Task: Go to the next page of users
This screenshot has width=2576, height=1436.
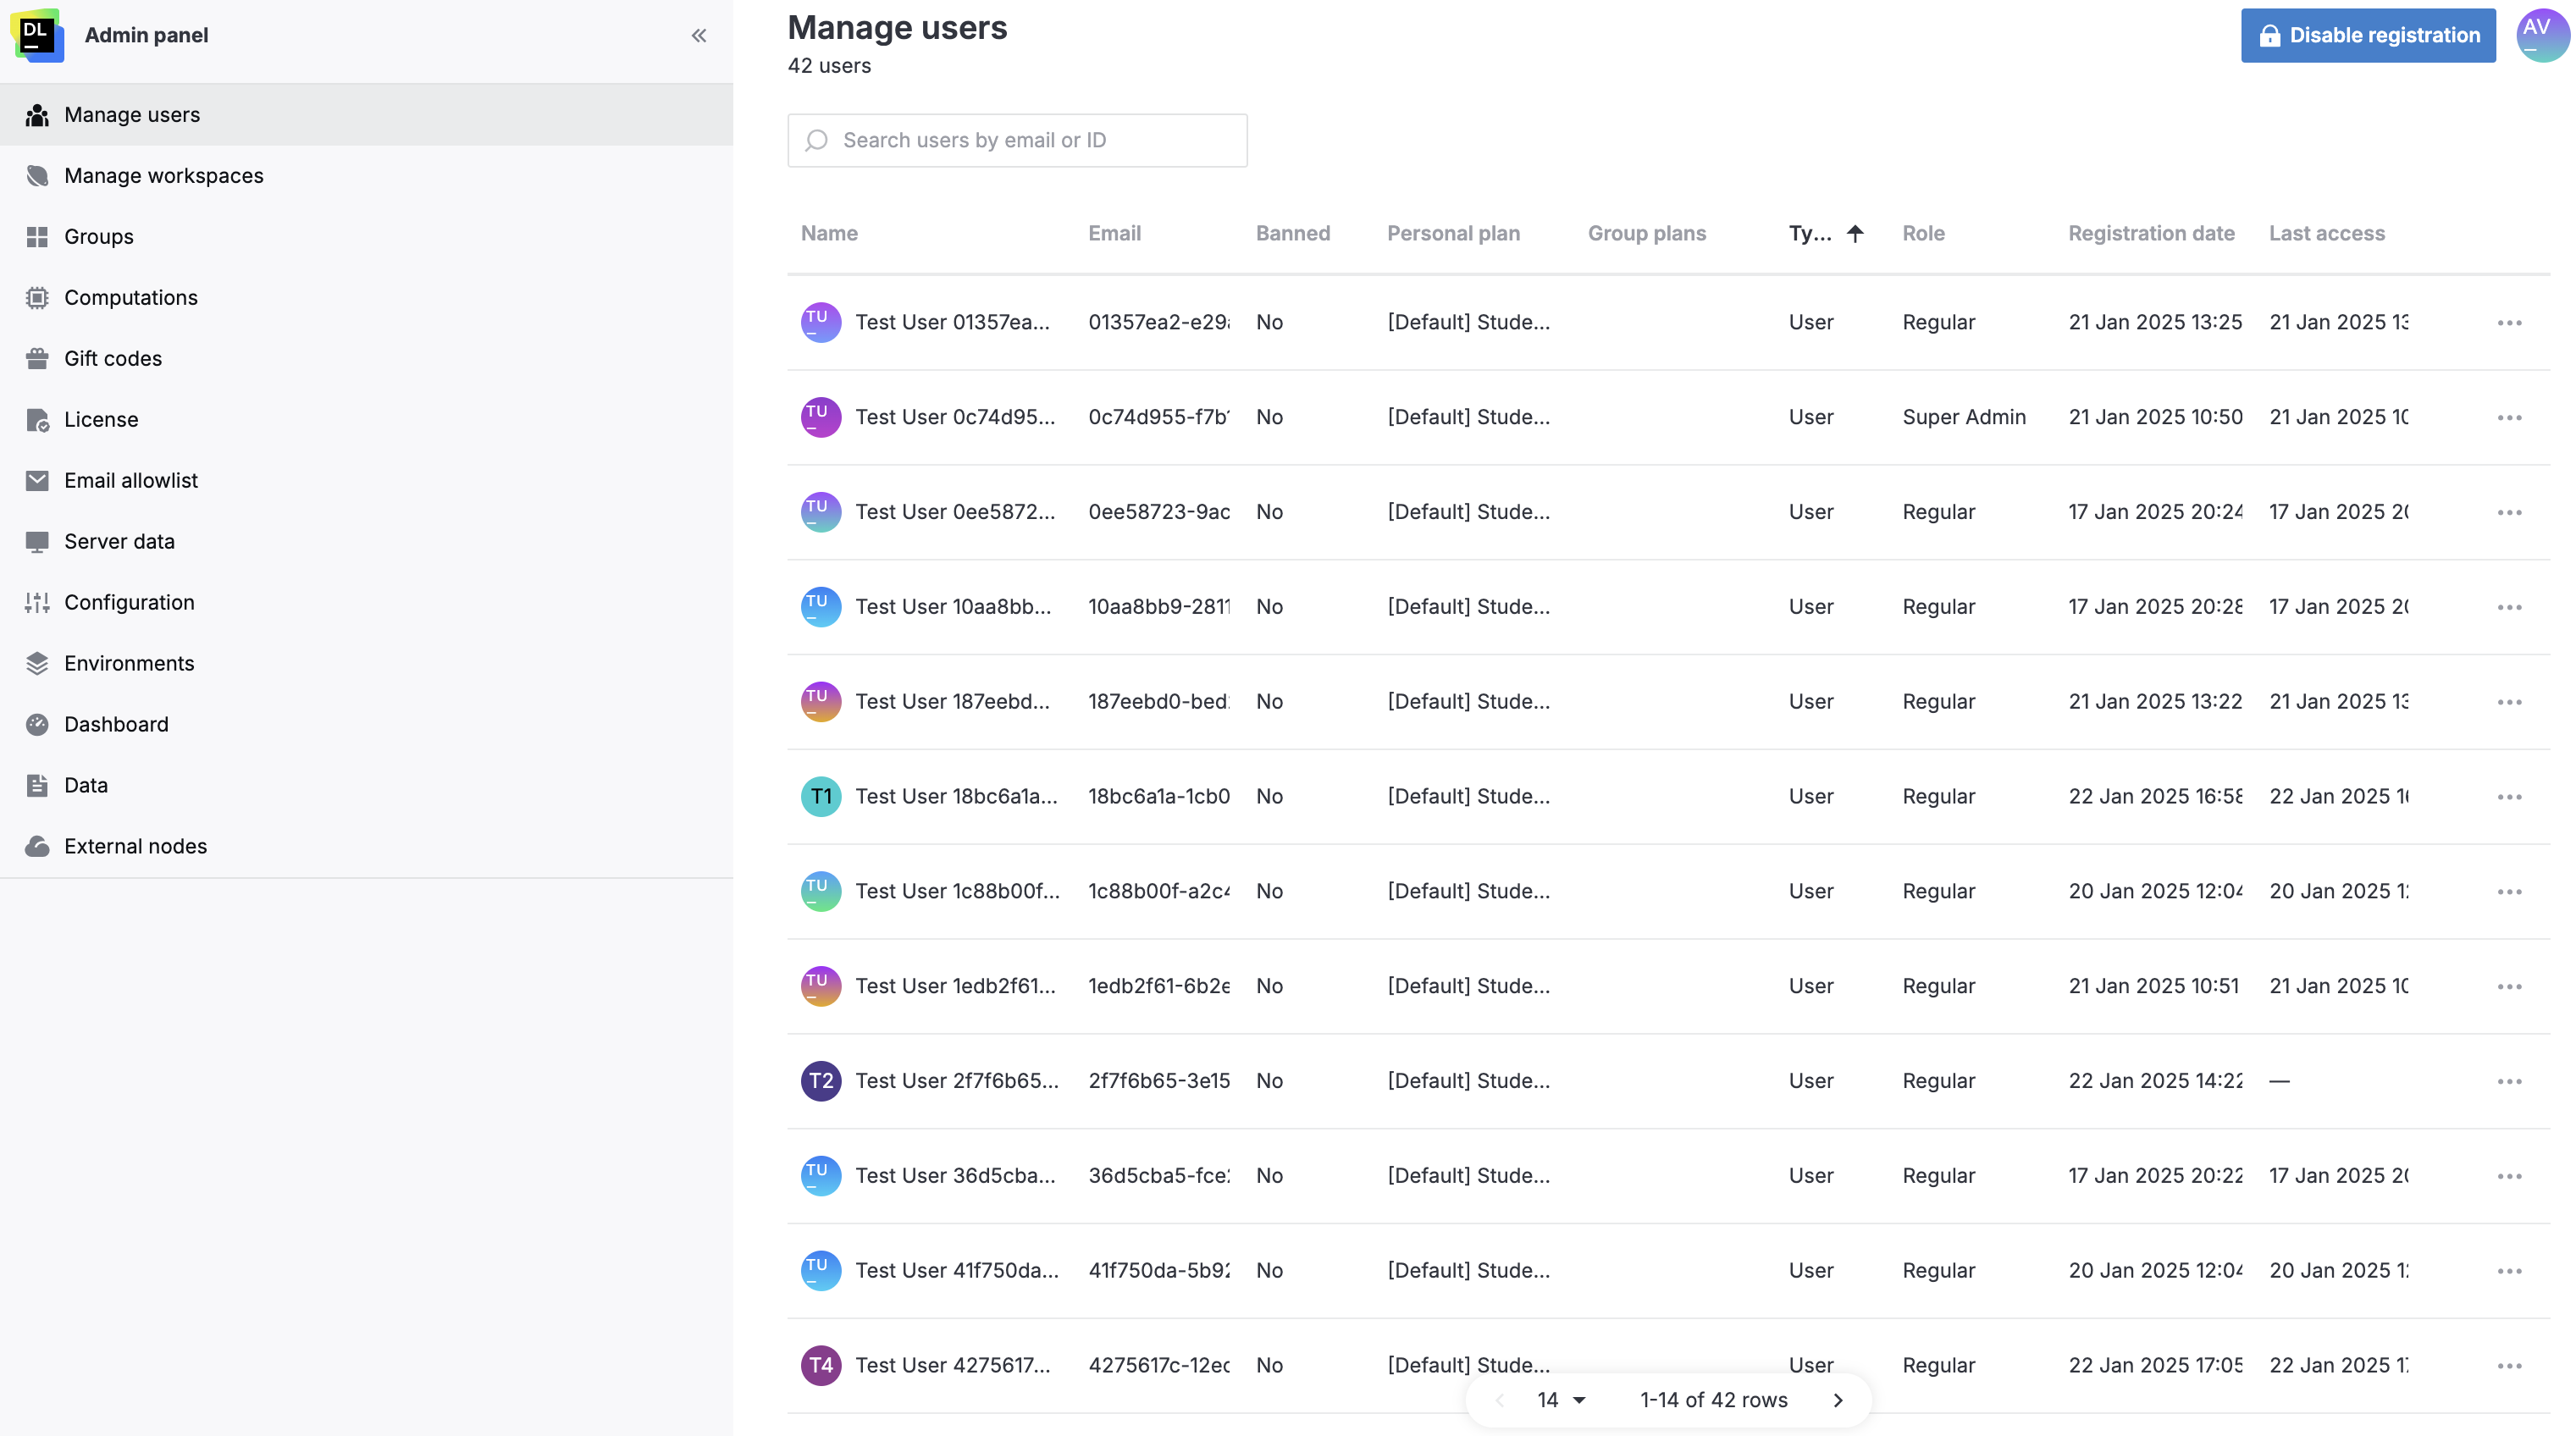Action: (1838, 1400)
